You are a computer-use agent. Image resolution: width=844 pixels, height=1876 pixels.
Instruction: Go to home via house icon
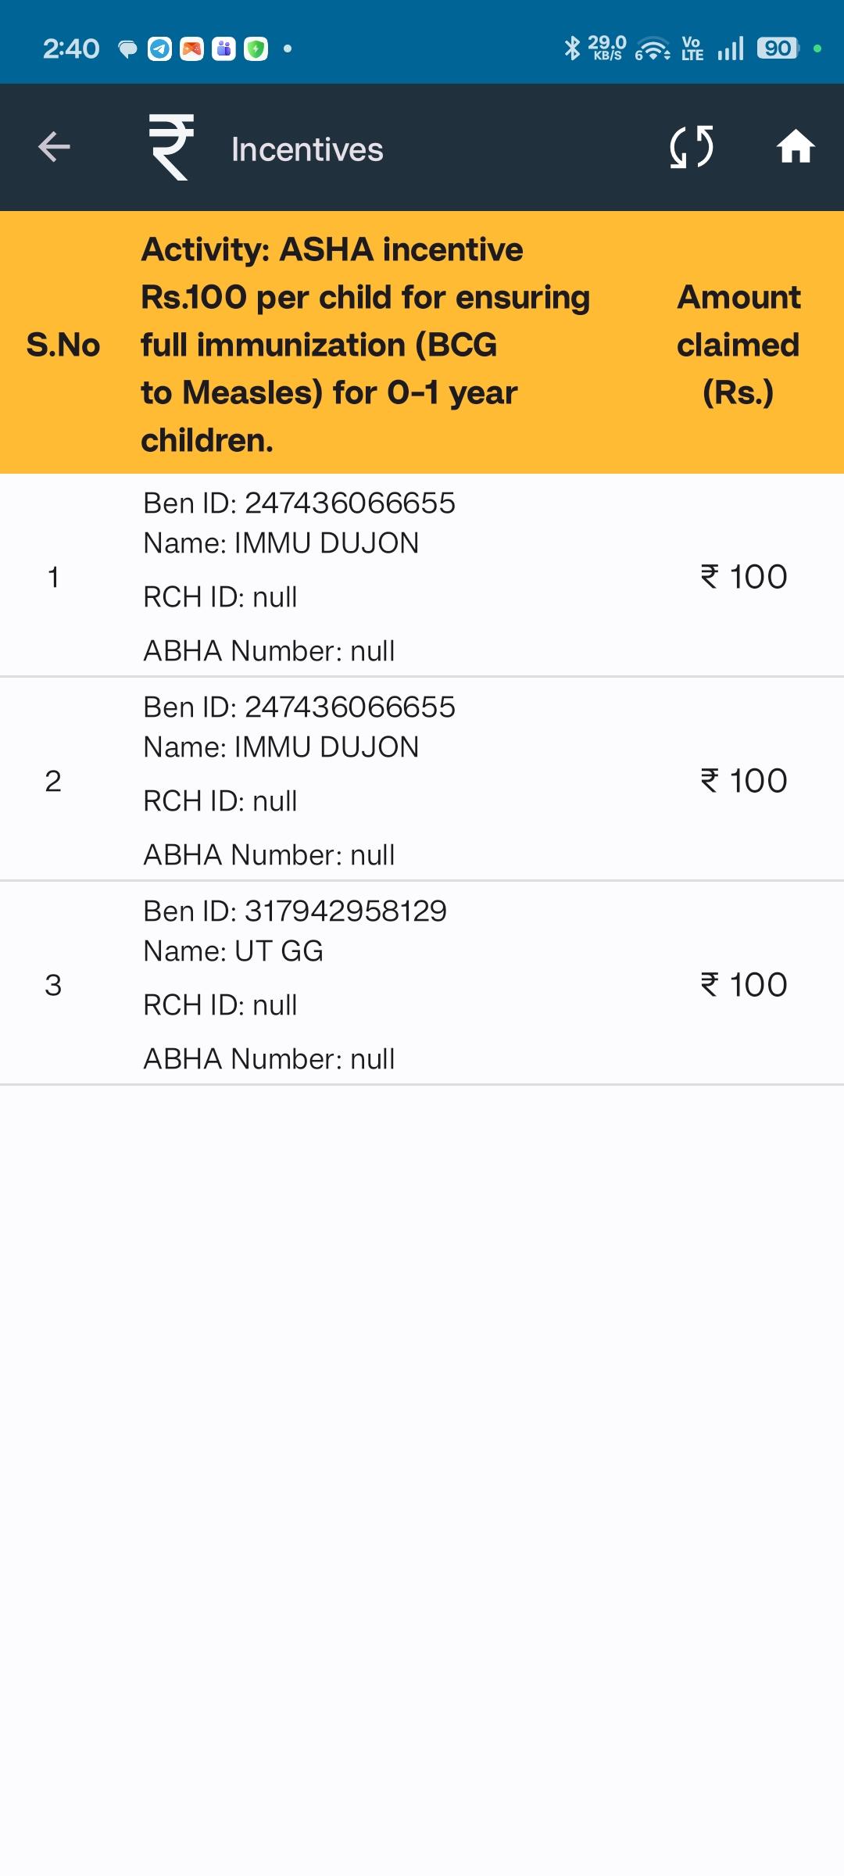click(796, 147)
